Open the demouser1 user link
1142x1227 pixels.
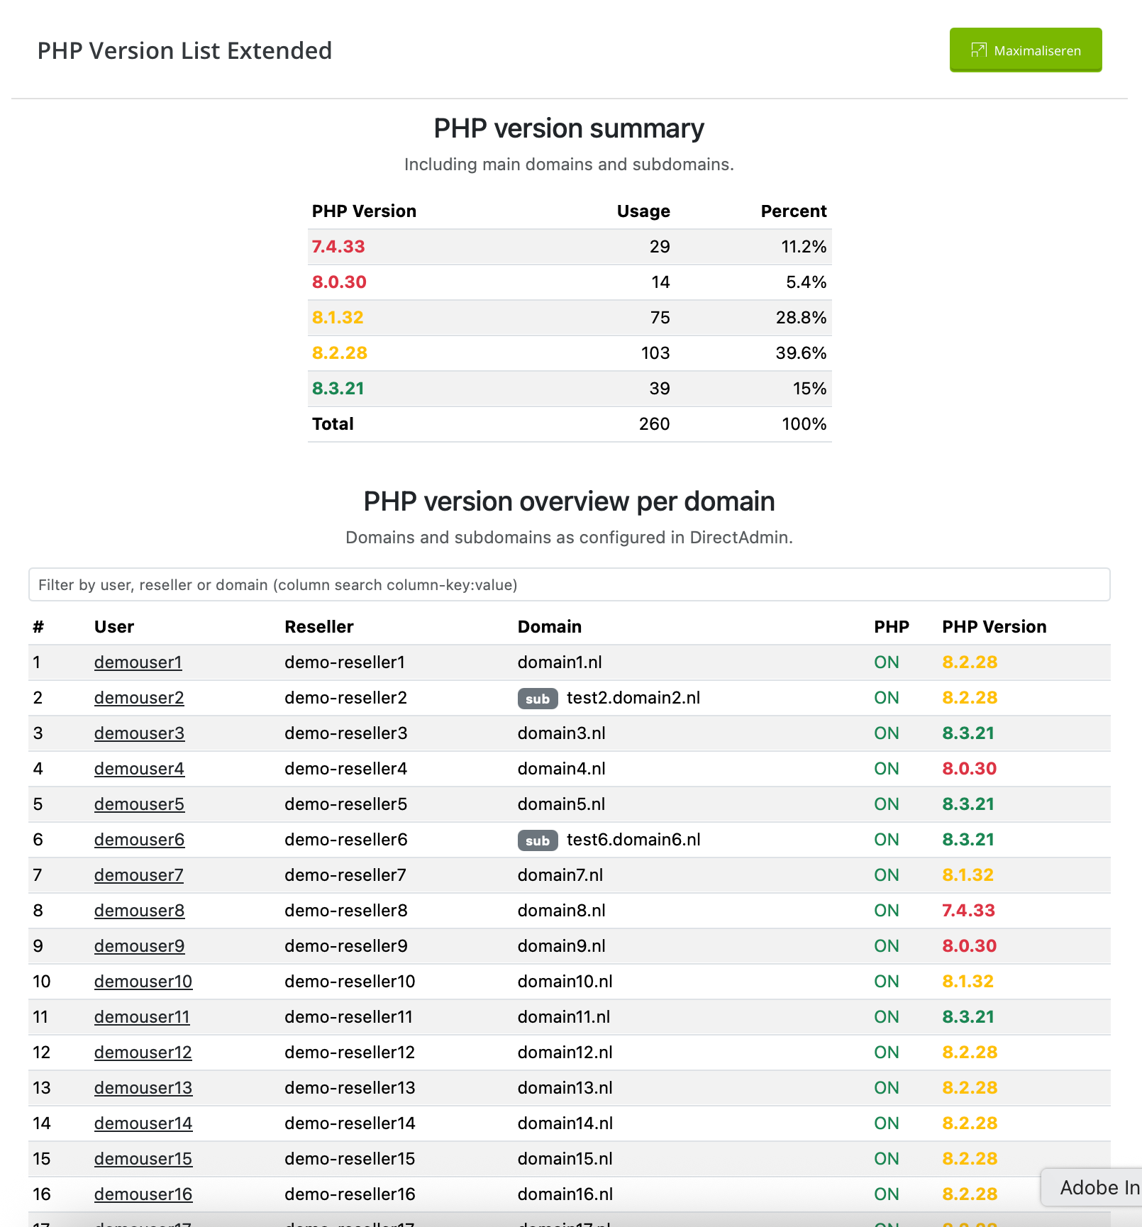point(138,662)
